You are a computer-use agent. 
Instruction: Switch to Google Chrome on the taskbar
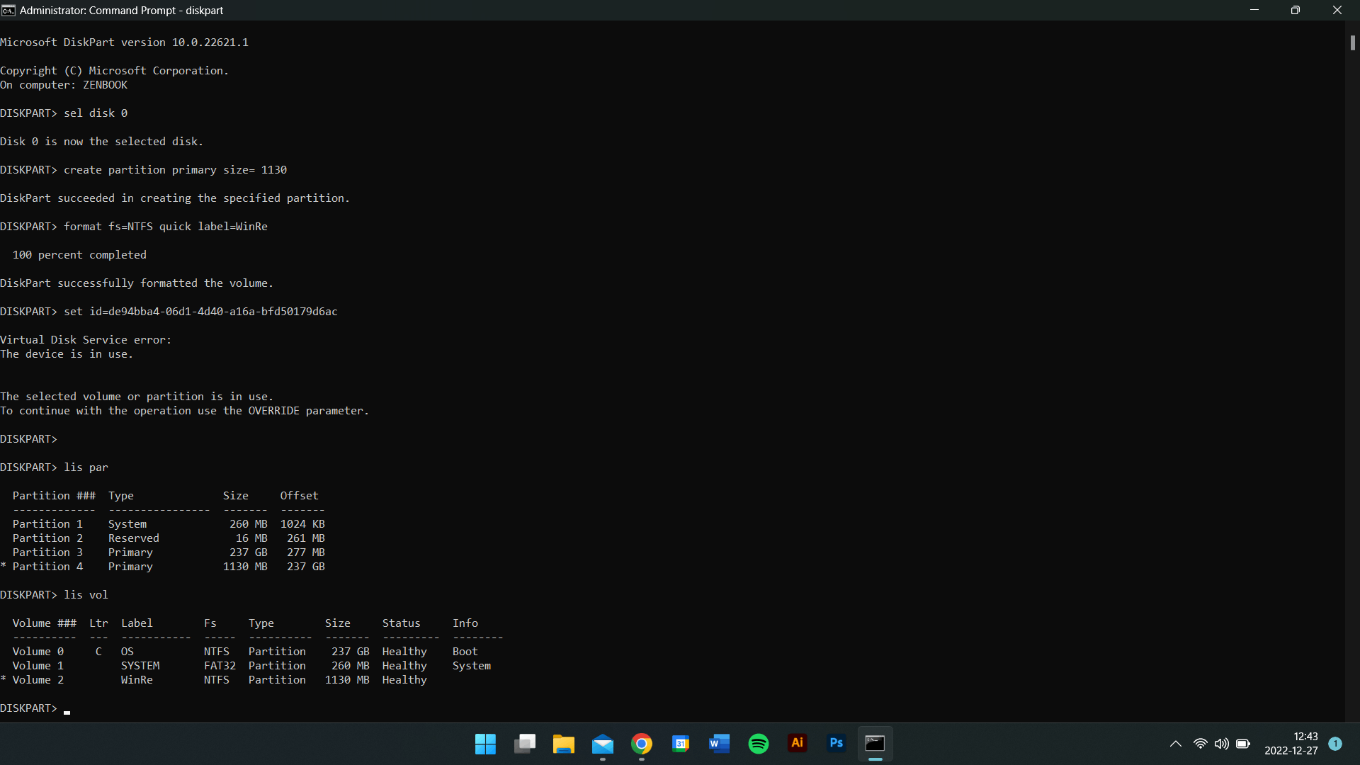(642, 744)
